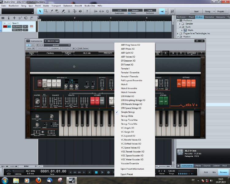This screenshot has width=230, height=184.
Task: Open the Instrumente window menu arrow
Action: [28, 41]
